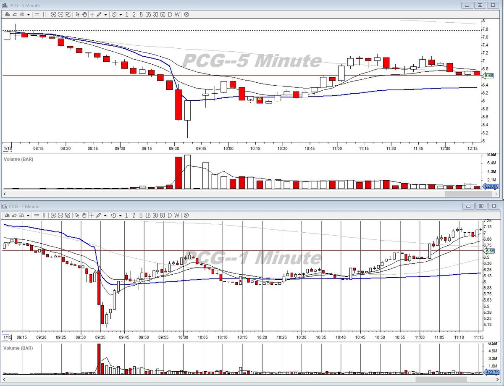
Task: Set Daily (D) interval in 1 Minute window
Action: pyautogui.click(x=170, y=215)
